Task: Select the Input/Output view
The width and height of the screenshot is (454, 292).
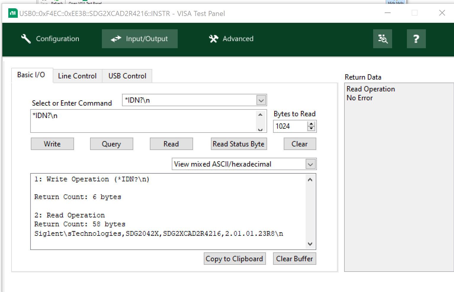Action: tap(139, 38)
